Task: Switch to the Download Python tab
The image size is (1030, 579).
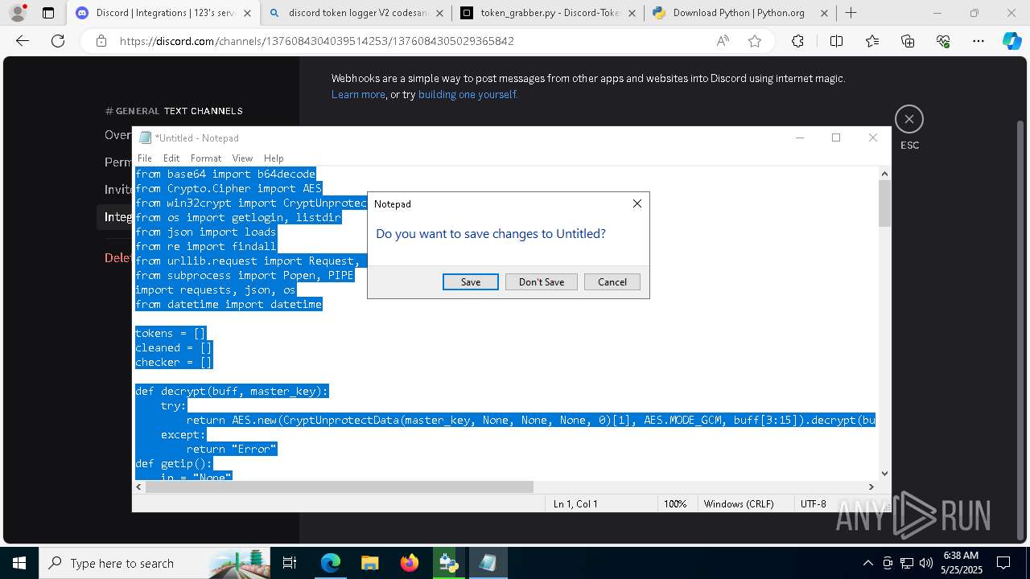Action: click(739, 13)
